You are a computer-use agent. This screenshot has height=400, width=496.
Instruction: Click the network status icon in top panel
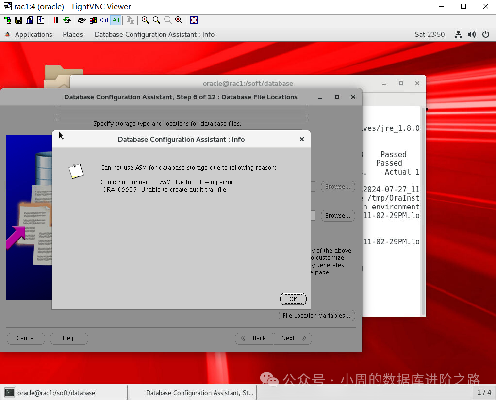click(x=458, y=34)
